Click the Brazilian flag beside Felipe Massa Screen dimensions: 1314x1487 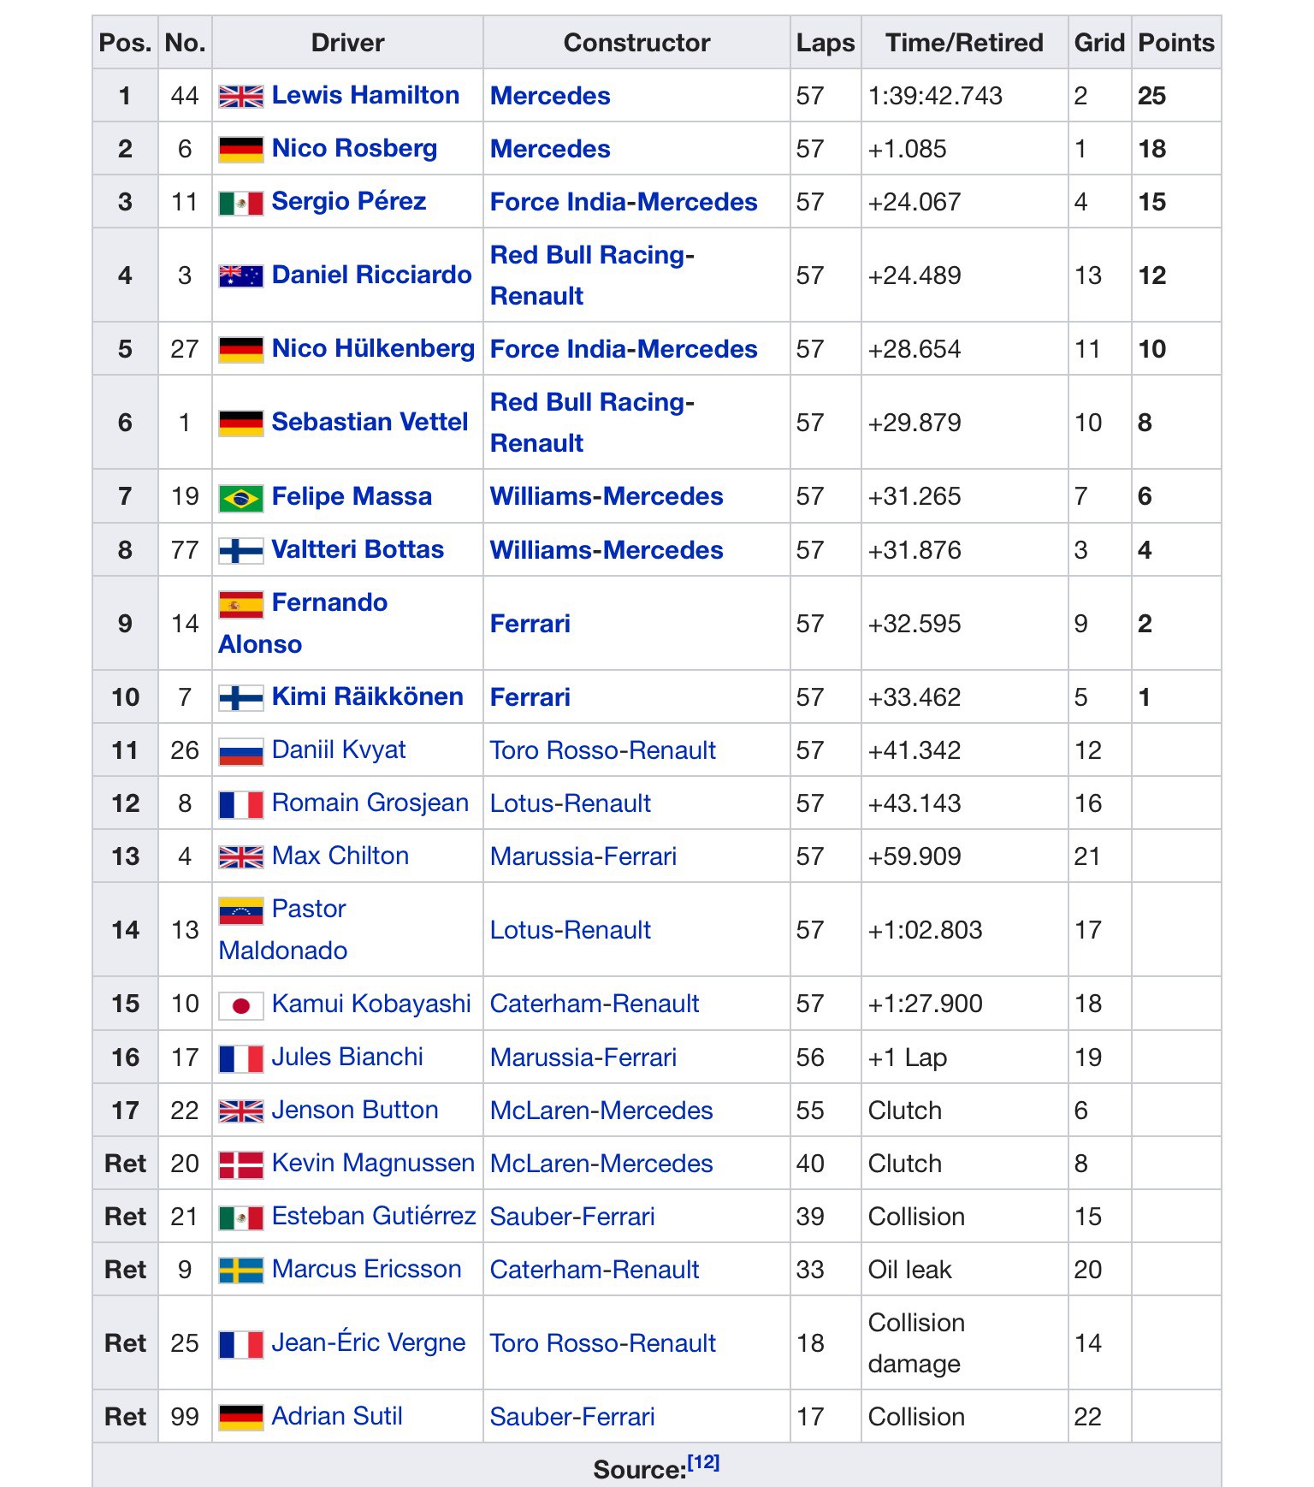[x=240, y=498]
